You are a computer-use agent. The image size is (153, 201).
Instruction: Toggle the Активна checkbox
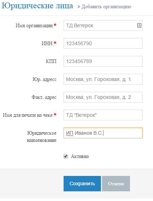pyautogui.click(x=66, y=156)
